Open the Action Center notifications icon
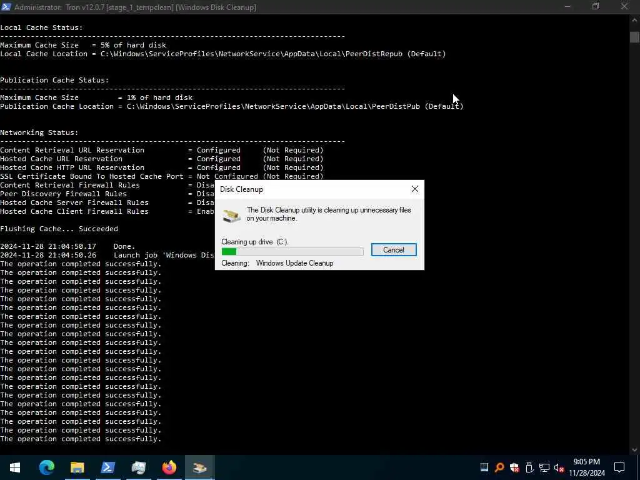This screenshot has height=480, width=640. tap(619, 467)
